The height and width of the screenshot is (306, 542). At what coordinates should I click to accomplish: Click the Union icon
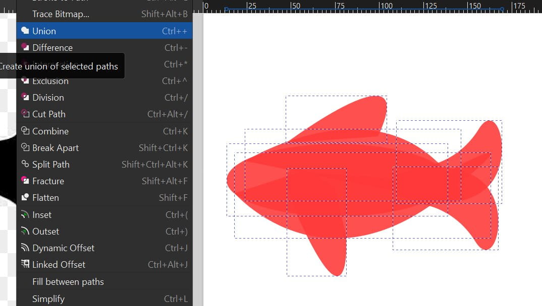[25, 30]
